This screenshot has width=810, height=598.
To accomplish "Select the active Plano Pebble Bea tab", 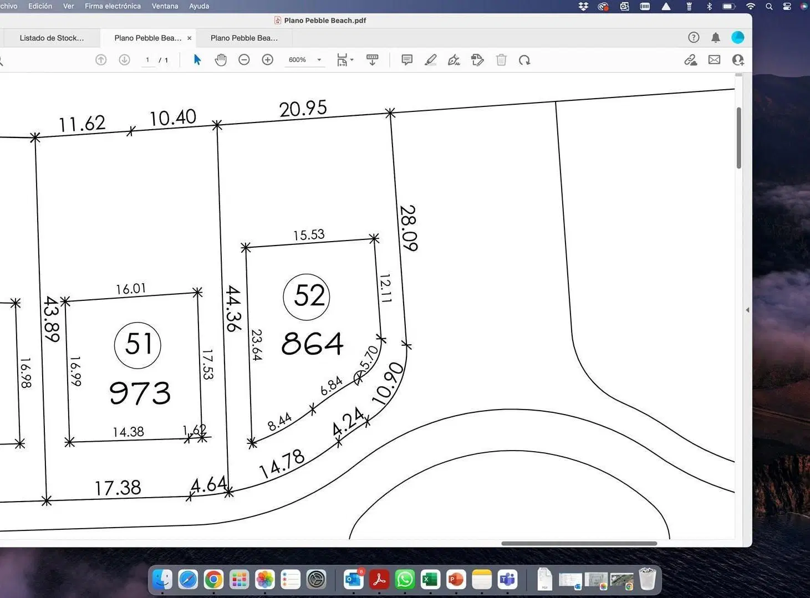I will tap(148, 38).
